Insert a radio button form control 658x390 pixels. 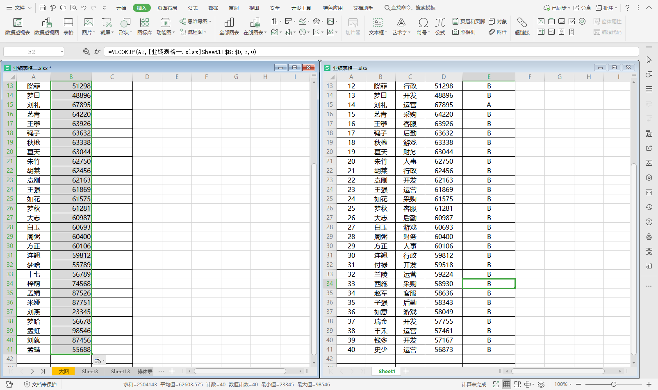[582, 21]
